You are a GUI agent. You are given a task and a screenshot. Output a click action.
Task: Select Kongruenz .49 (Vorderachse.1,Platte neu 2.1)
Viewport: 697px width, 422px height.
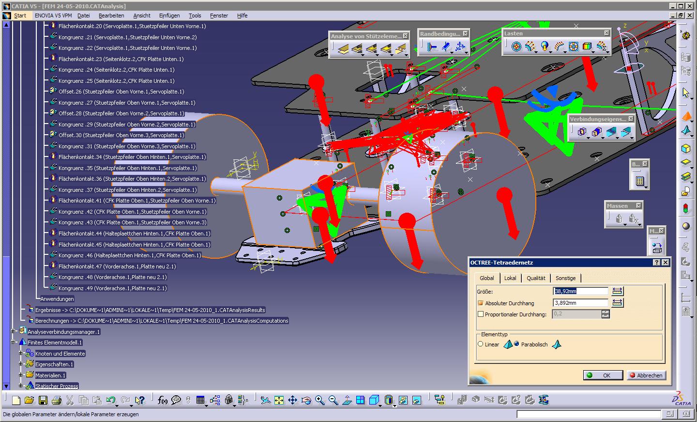point(113,288)
